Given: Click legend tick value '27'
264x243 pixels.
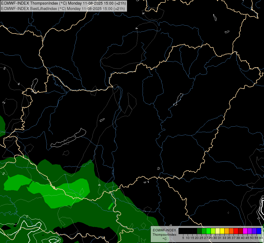Looking at the screenshot, I should 206,238.
